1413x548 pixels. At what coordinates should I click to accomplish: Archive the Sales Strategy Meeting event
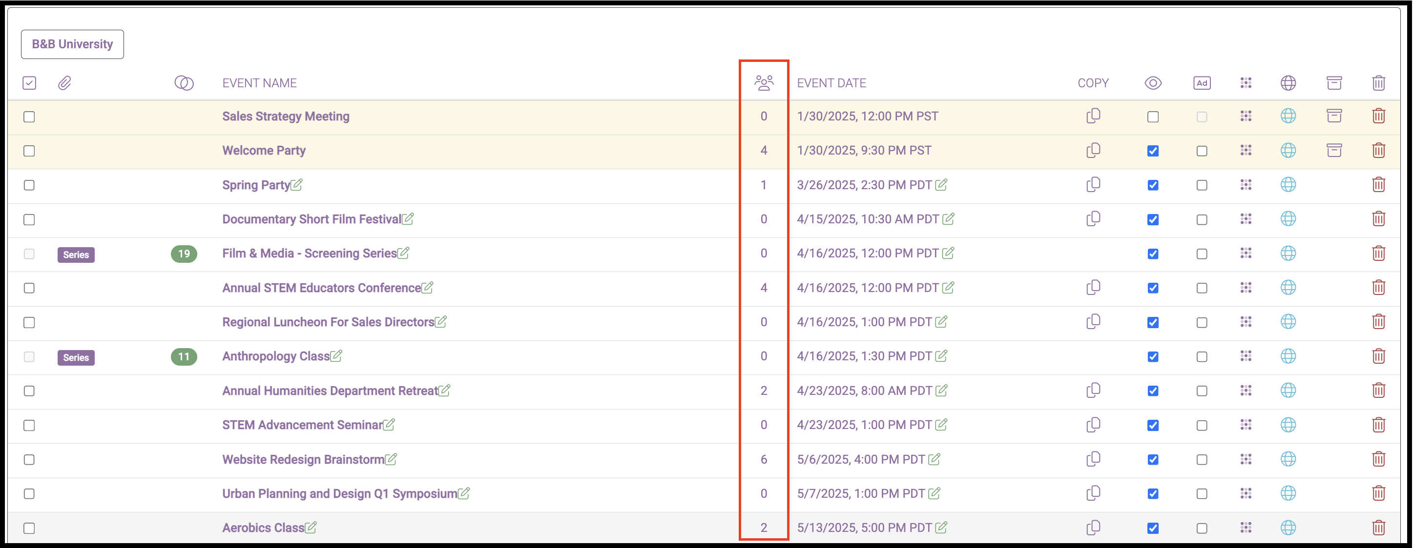[x=1333, y=116]
